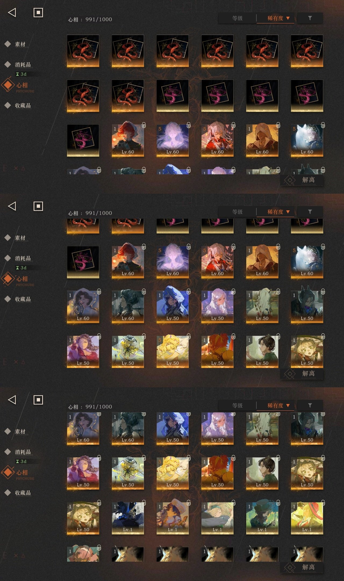The width and height of the screenshot is (344, 581).
Task: Select the dark blue Lv.1 psychube card
Action: point(128,518)
